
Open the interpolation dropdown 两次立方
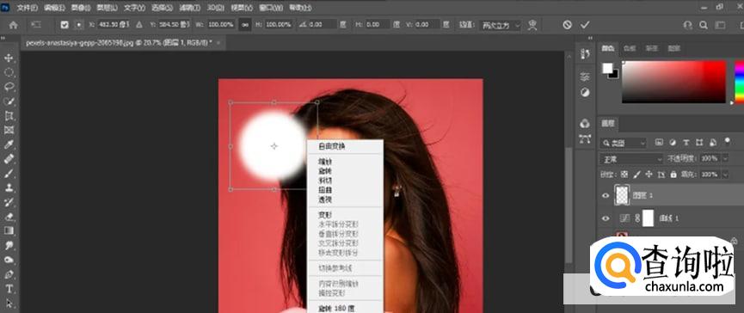point(499,25)
